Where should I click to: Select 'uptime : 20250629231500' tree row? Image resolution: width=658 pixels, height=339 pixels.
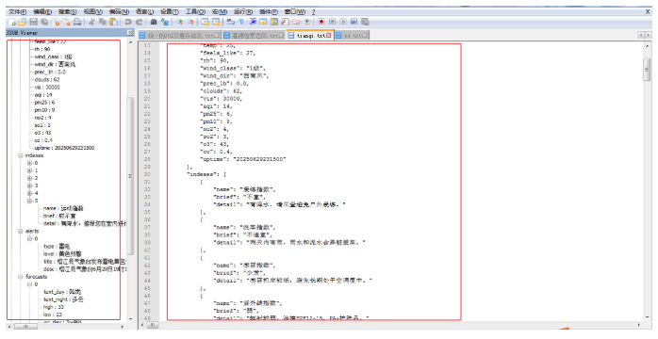(x=64, y=148)
